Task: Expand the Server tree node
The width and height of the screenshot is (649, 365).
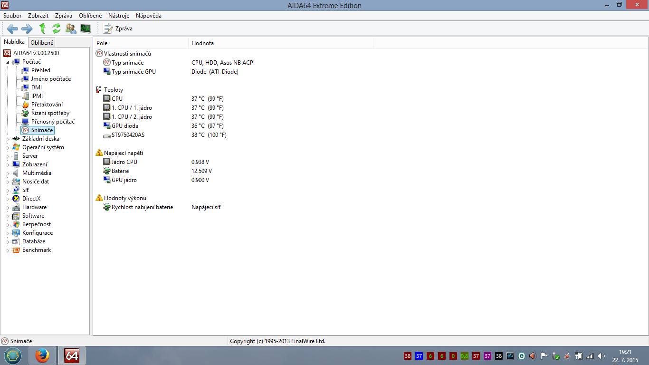Action: [8, 156]
